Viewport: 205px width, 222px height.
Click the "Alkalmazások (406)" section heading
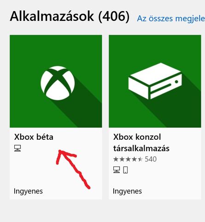coord(70,17)
